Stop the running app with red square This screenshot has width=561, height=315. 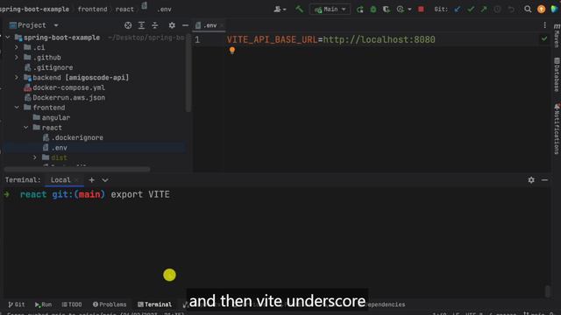click(421, 10)
